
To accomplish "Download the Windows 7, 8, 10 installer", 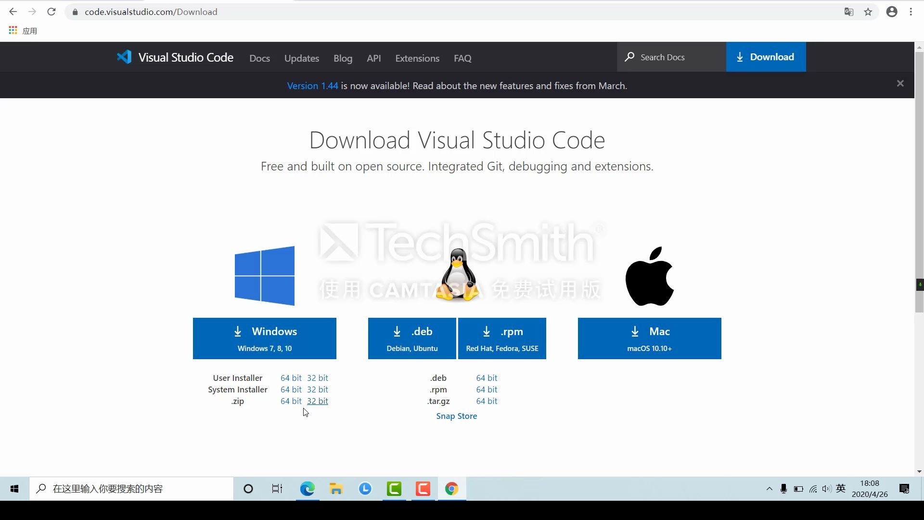I will (x=265, y=338).
